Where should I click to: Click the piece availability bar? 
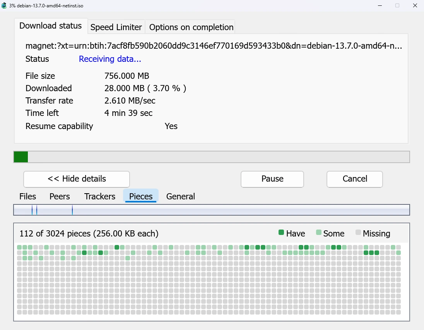coord(212,210)
